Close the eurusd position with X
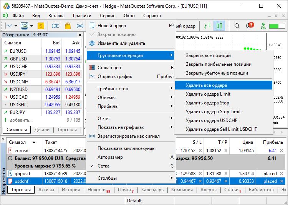Viewport: 288px width, 205px height. 281,151
